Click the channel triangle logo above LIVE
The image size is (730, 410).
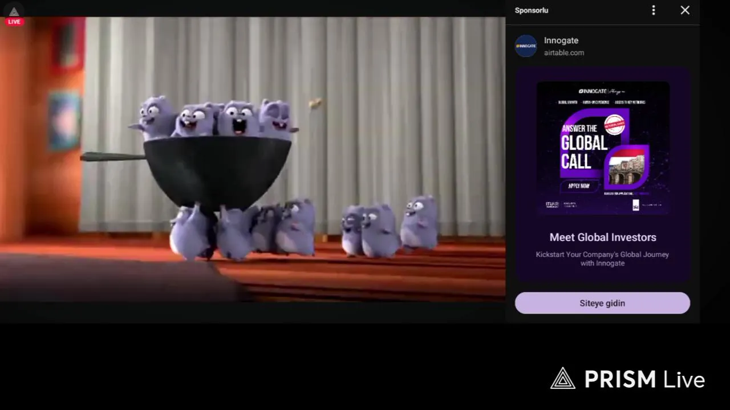(x=14, y=11)
